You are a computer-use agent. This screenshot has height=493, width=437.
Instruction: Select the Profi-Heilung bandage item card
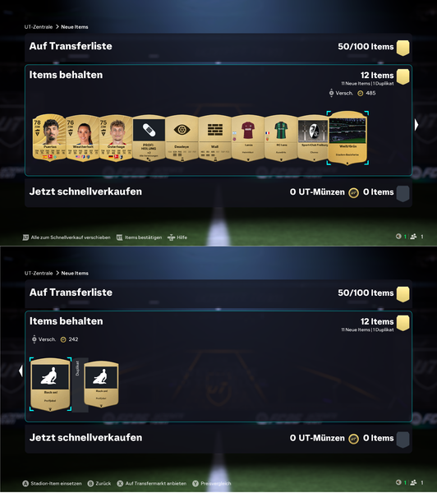click(149, 138)
